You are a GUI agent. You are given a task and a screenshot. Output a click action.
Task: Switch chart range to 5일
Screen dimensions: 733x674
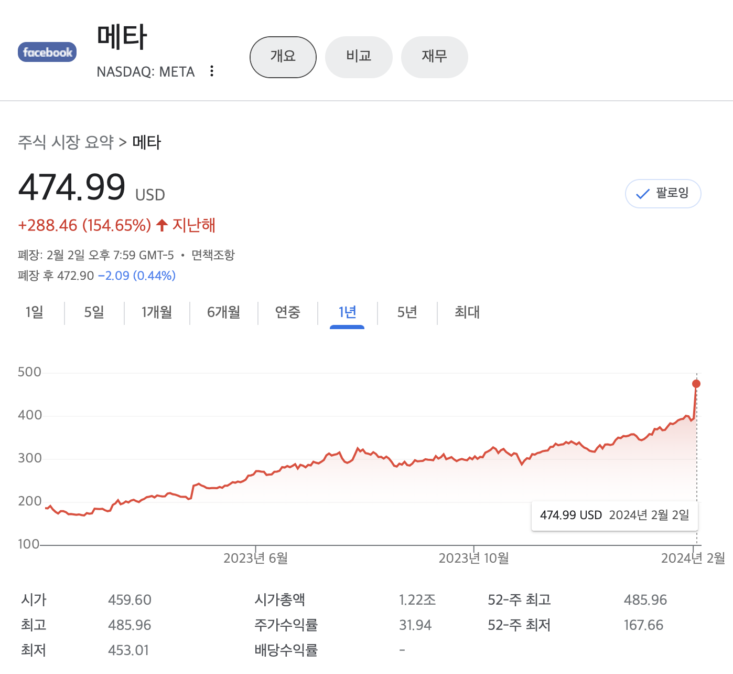[x=94, y=312]
